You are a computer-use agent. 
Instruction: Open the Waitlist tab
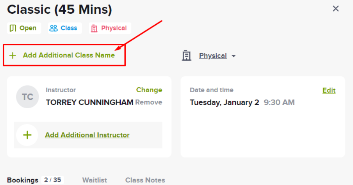tap(94, 180)
